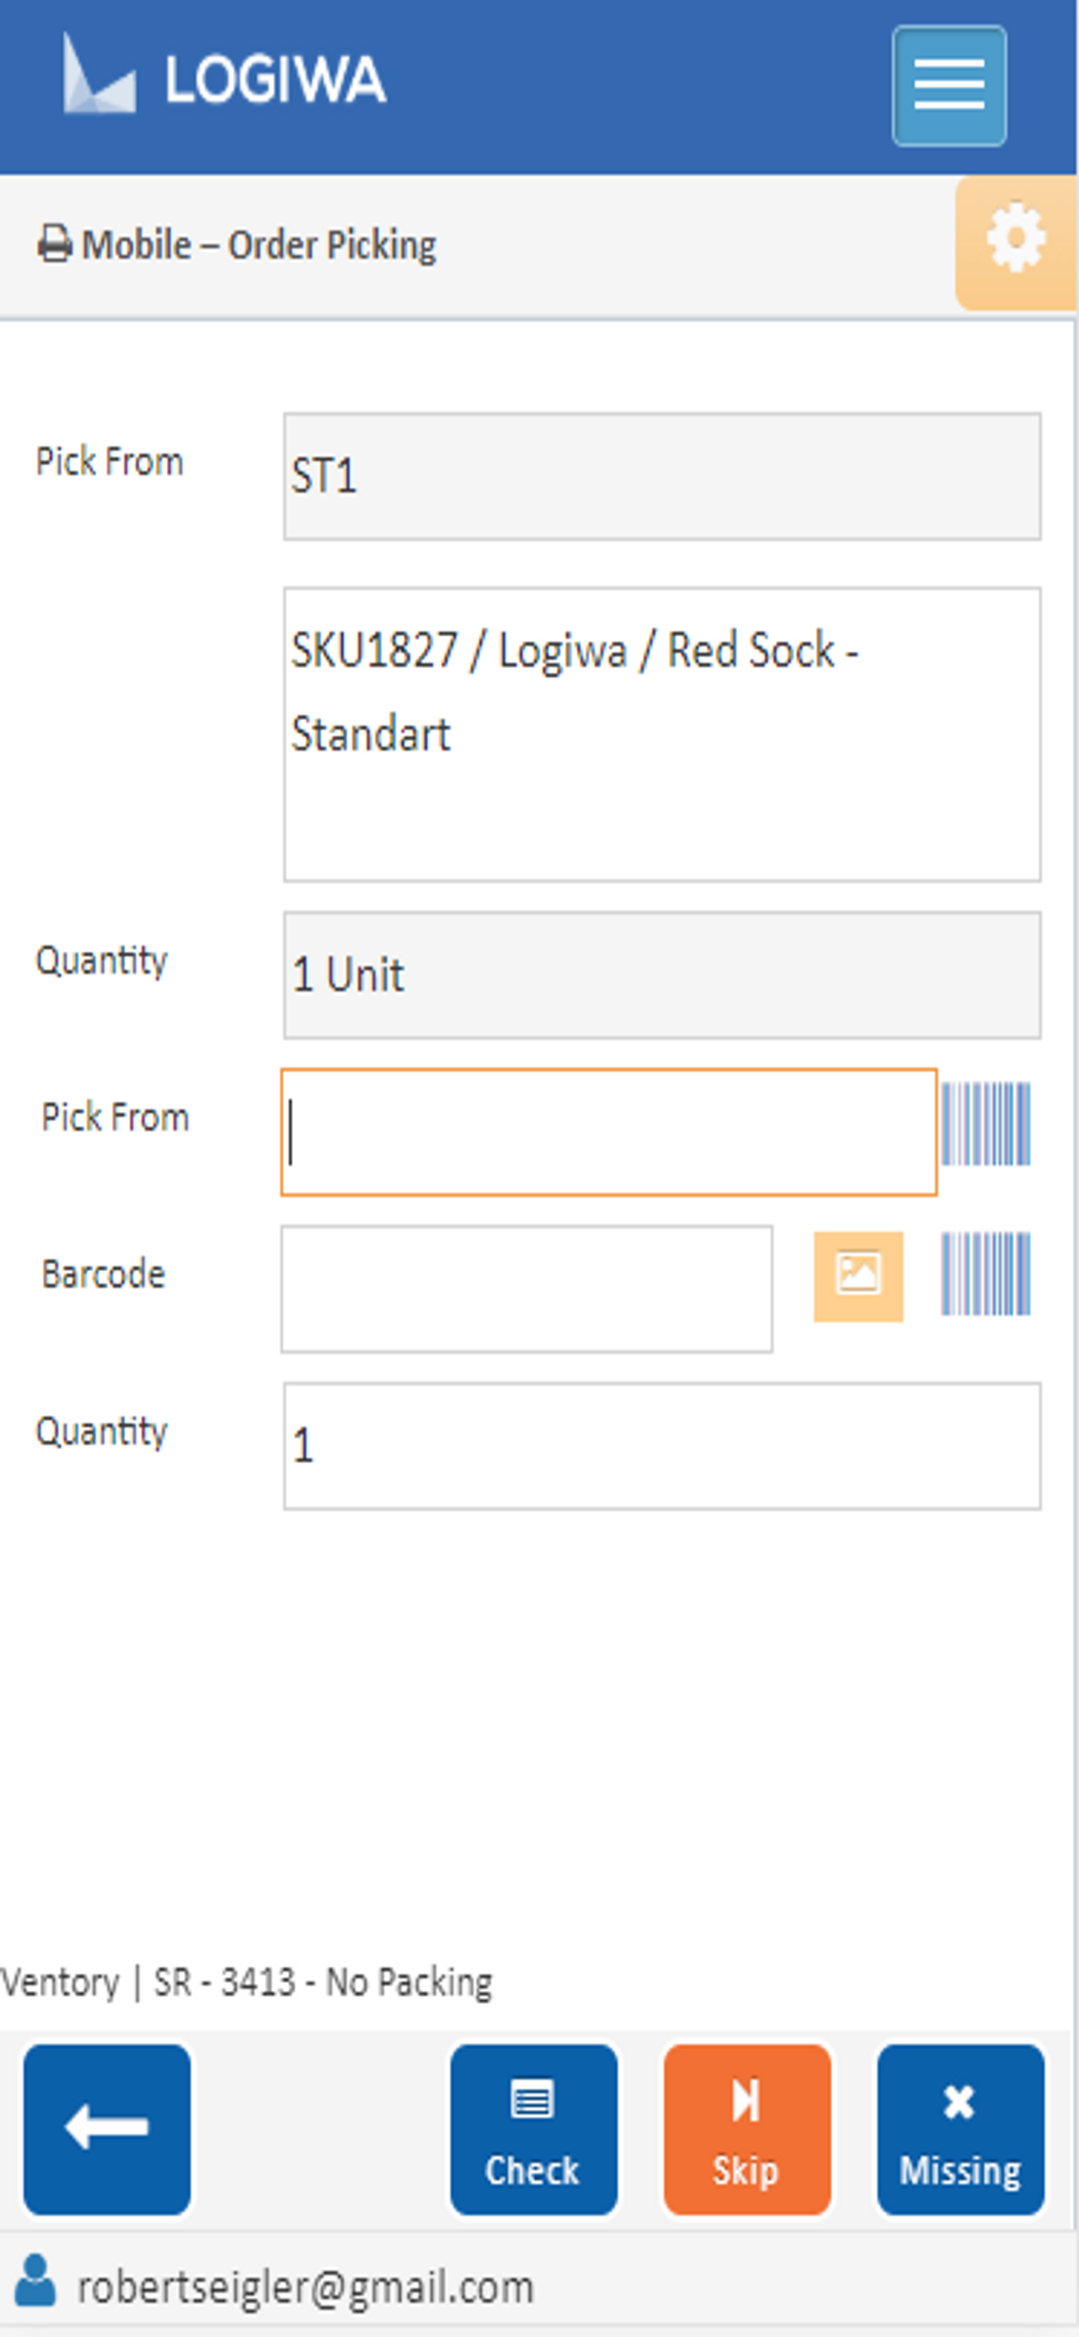Click the robertseigler@gmail.com account text
Screen dimensions: 1079x2337
point(306,2287)
